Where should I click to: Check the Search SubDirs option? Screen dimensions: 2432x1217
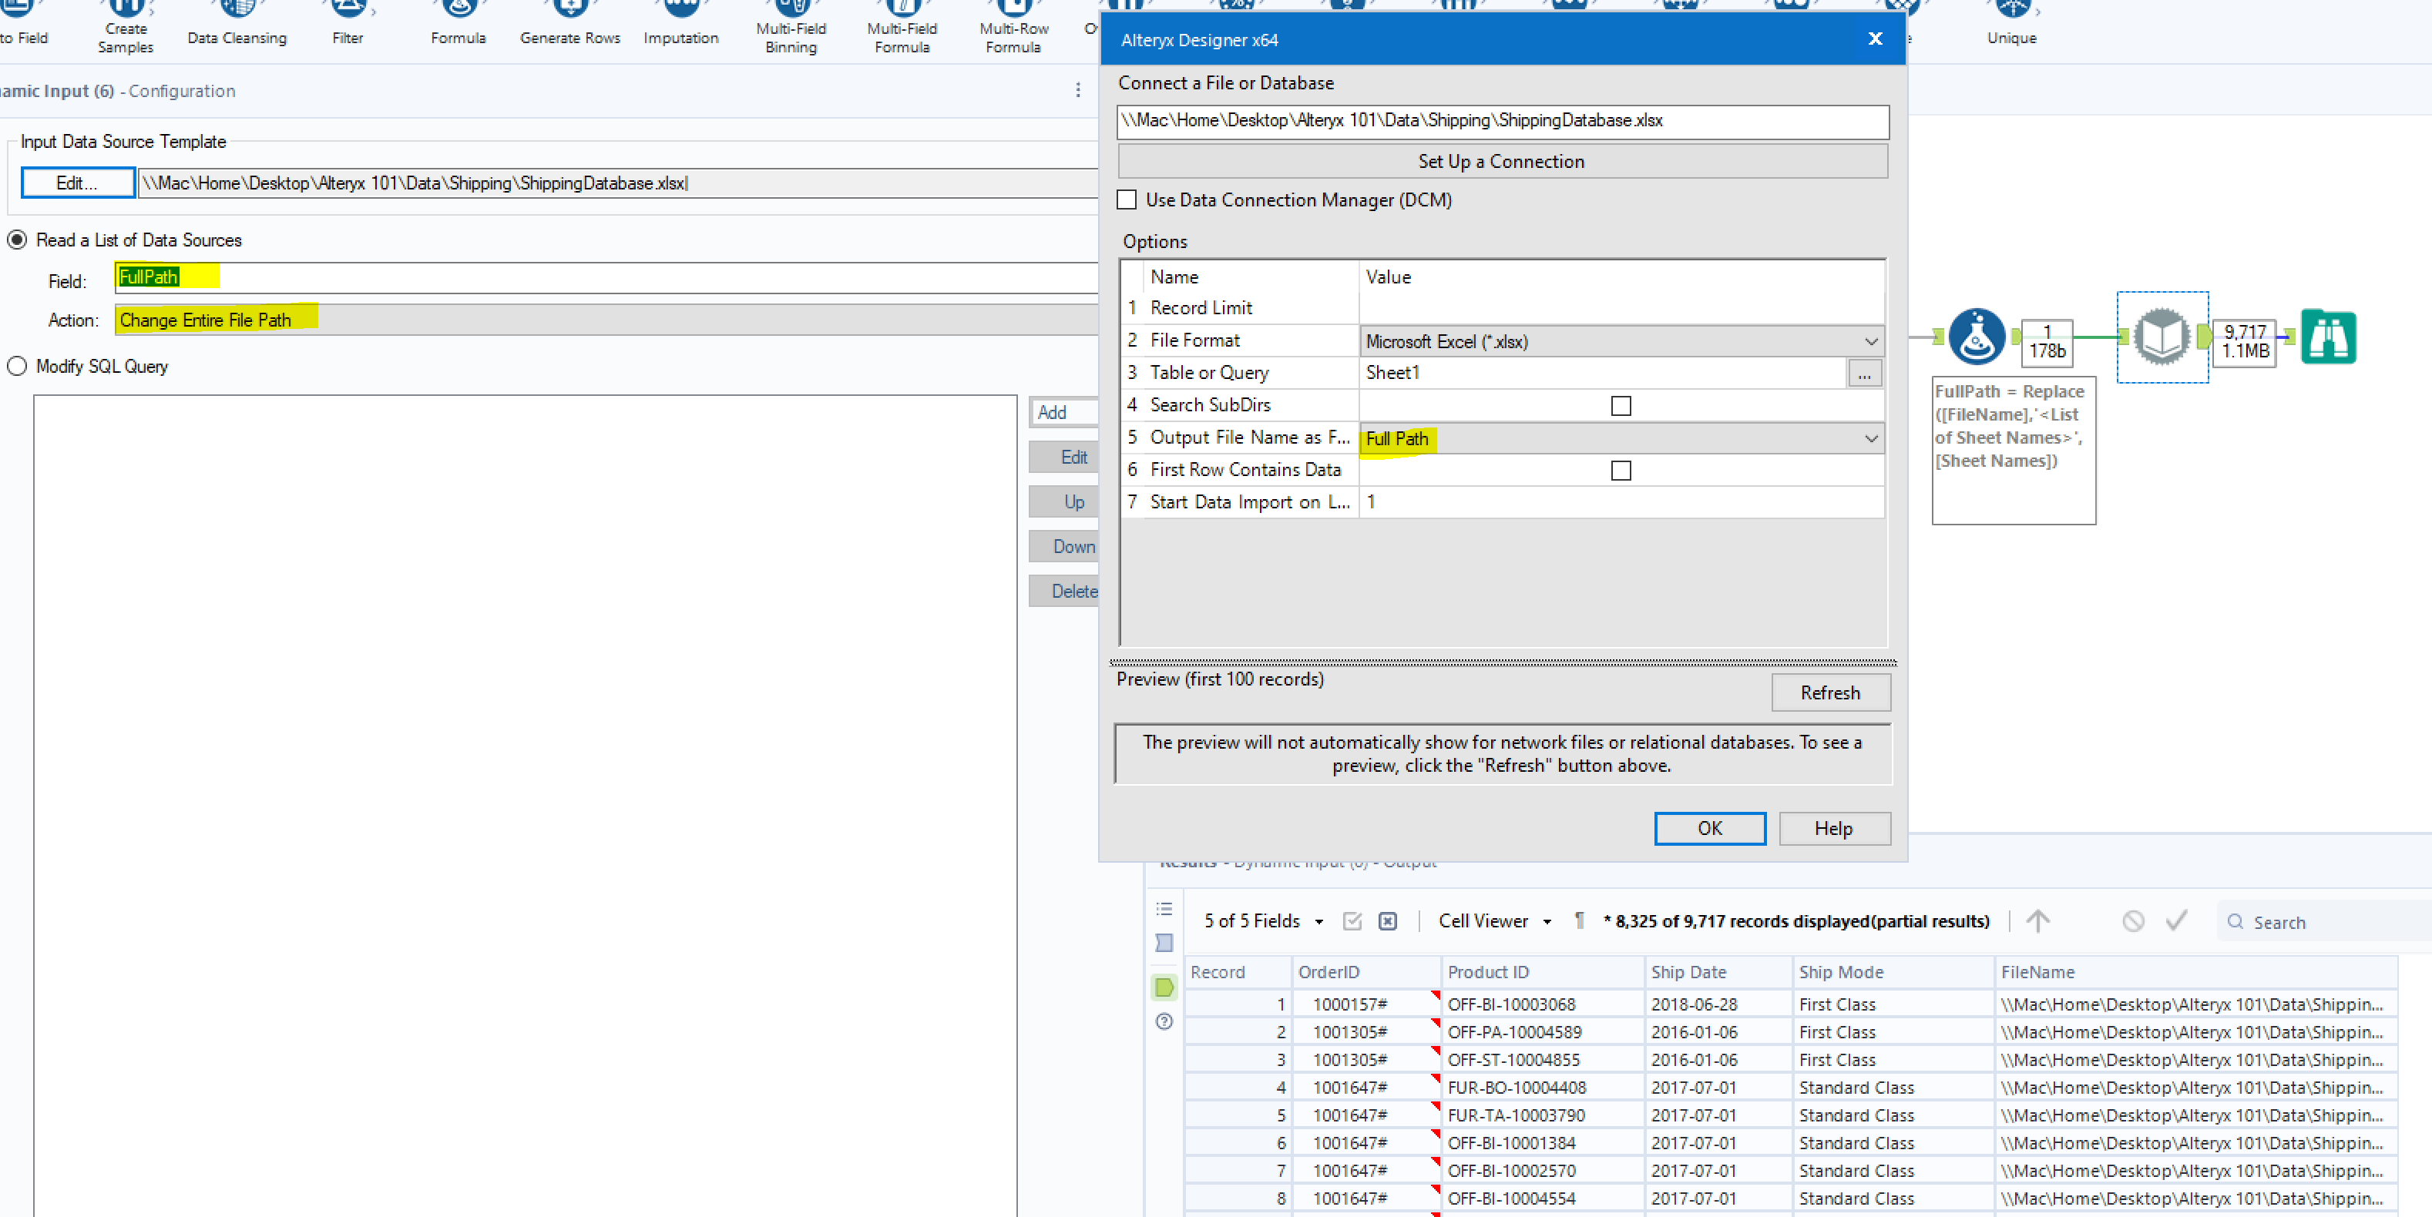tap(1620, 406)
